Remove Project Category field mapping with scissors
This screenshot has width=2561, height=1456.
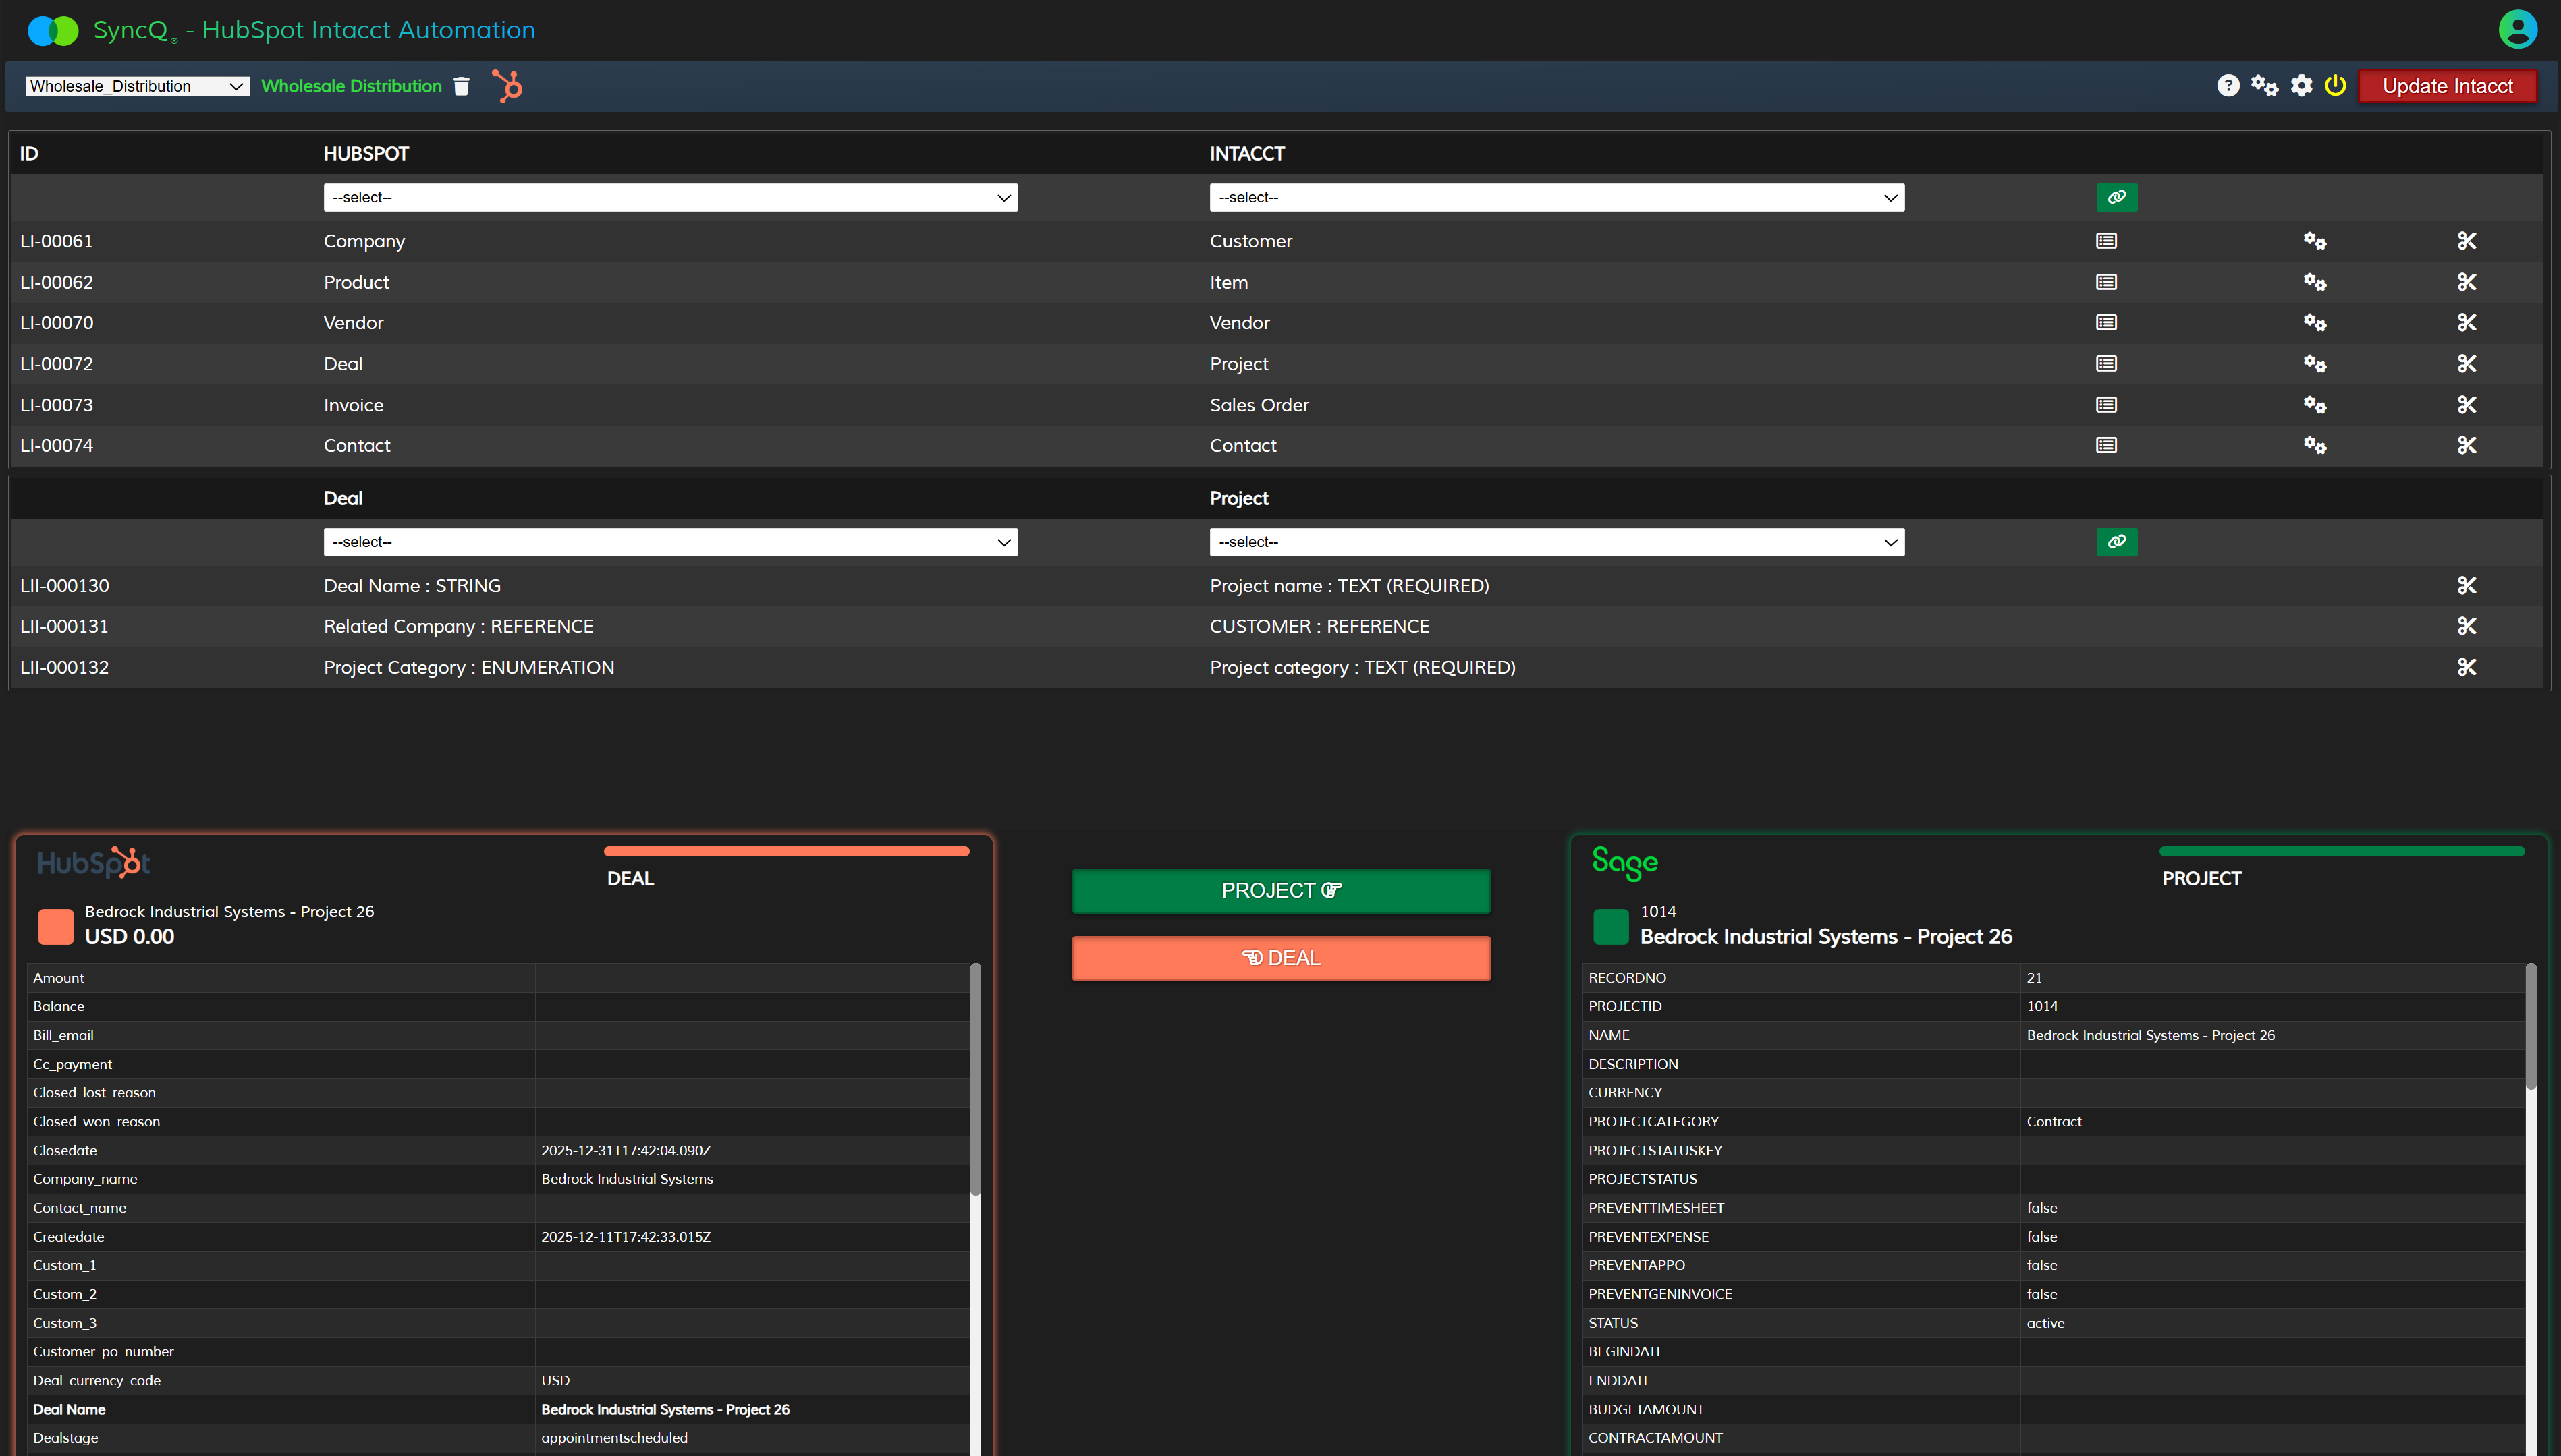(2466, 667)
